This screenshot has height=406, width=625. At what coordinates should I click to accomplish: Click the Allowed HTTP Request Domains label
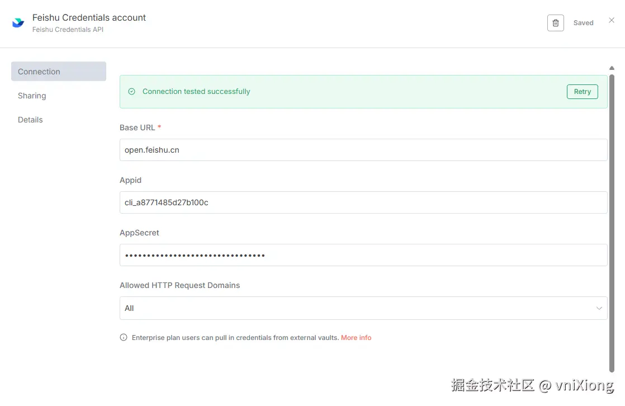click(x=180, y=285)
